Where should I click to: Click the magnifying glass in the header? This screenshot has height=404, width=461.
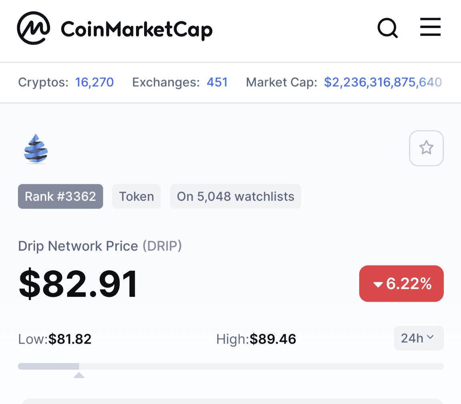pyautogui.click(x=387, y=28)
